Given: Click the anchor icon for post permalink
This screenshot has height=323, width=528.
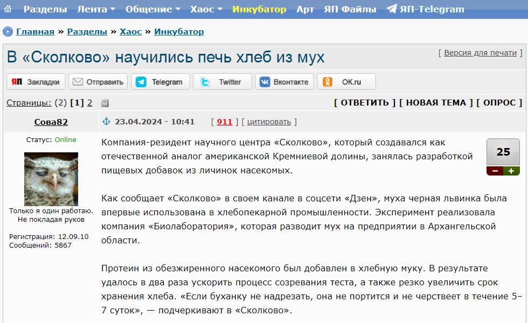Looking at the screenshot, I should tap(106, 121).
